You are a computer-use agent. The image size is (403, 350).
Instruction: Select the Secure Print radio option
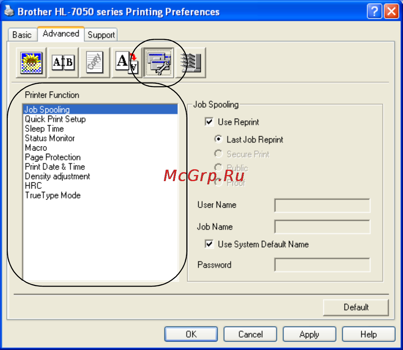219,154
